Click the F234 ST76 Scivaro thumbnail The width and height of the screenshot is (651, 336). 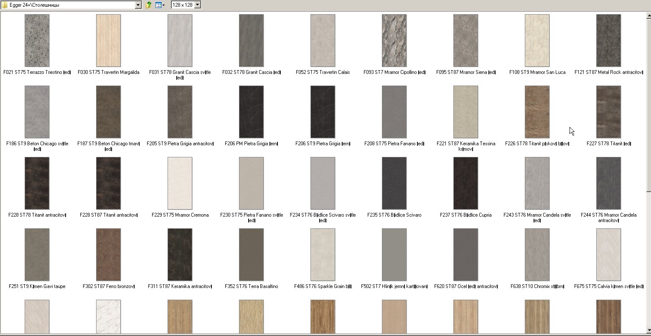(323, 183)
